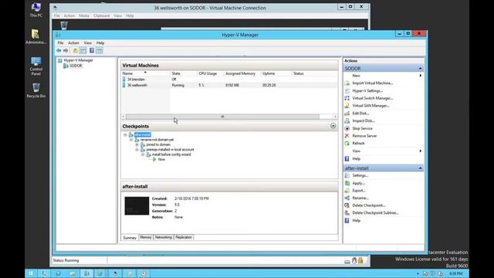Image resolution: width=494 pixels, height=278 pixels.
Task: Click the taskbar clock
Action: pos(455,273)
